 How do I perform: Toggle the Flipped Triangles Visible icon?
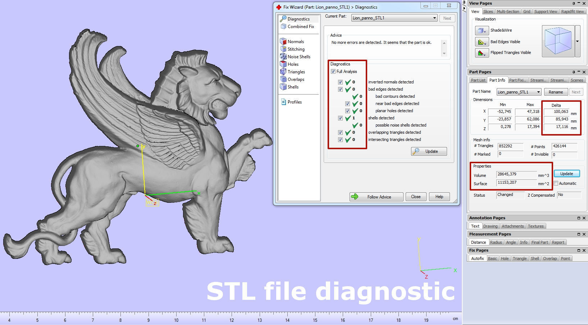pos(482,53)
